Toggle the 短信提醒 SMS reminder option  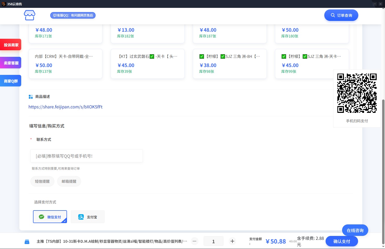(42, 181)
